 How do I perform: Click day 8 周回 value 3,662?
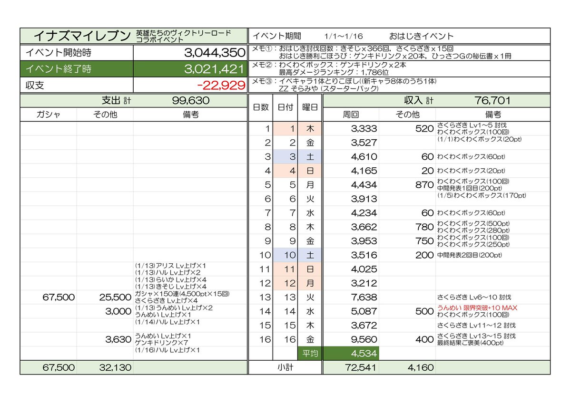[x=364, y=227]
